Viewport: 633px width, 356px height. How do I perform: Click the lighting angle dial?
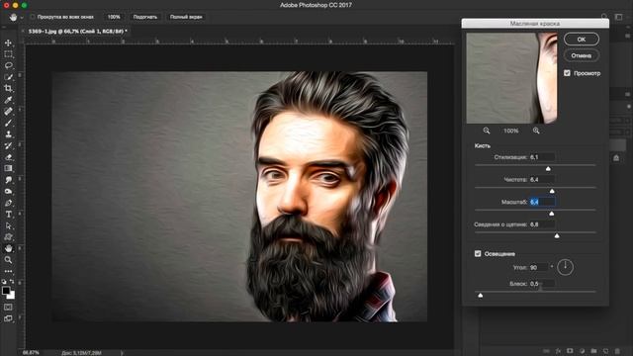click(565, 267)
